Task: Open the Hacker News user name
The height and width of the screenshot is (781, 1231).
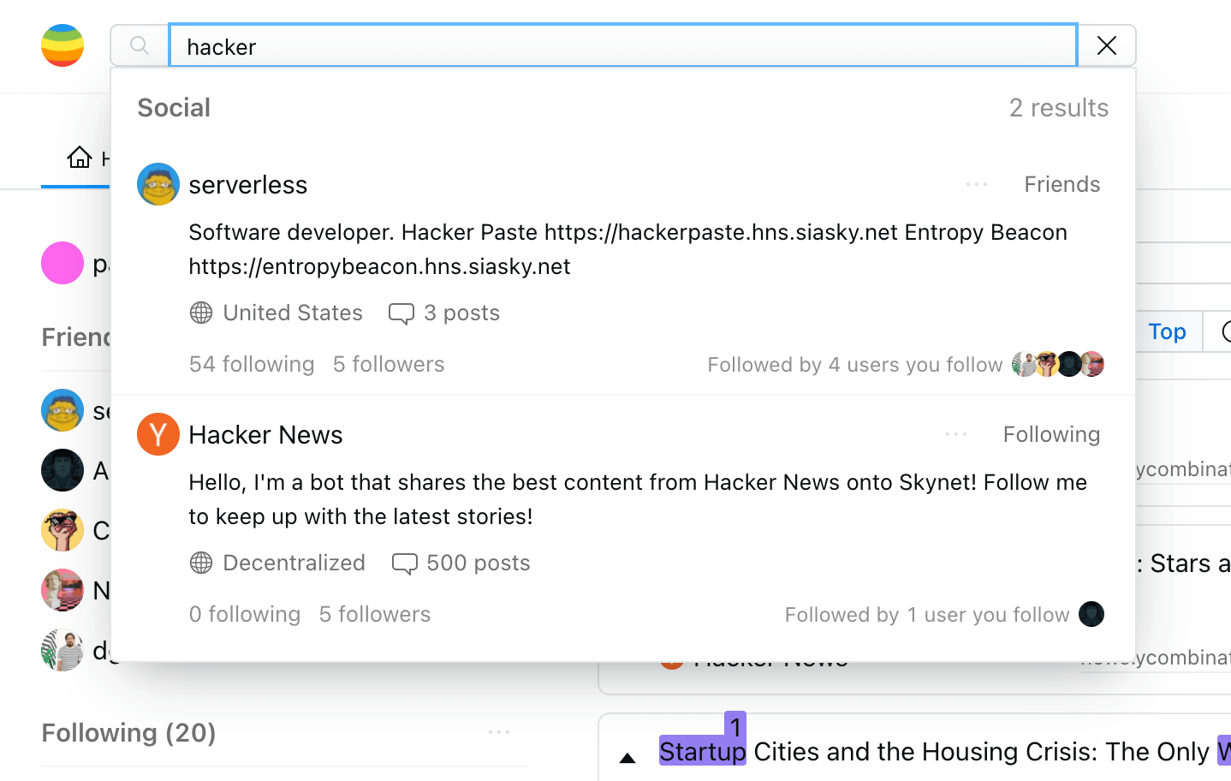Action: (266, 435)
